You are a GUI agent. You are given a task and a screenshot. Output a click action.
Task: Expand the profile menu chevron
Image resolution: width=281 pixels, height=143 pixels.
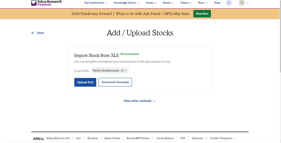248,3
